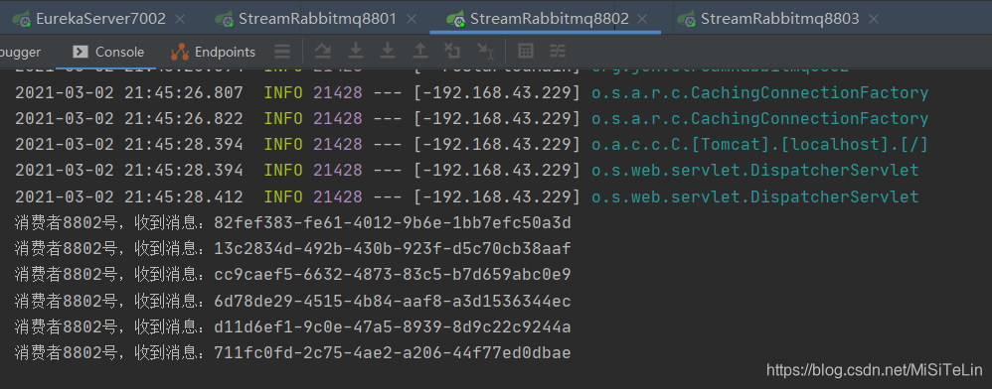This screenshot has height=389, width=992.
Task: Click the Show Execution Point icon
Action: [323, 52]
